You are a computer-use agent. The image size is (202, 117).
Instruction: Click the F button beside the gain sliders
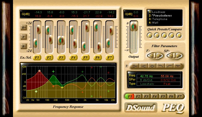point(24,37)
